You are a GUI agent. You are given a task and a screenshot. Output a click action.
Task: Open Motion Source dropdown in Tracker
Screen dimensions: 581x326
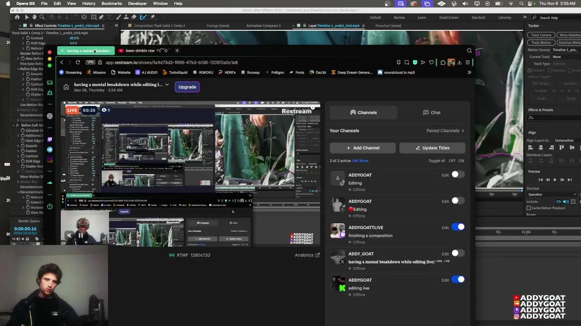[x=566, y=50]
